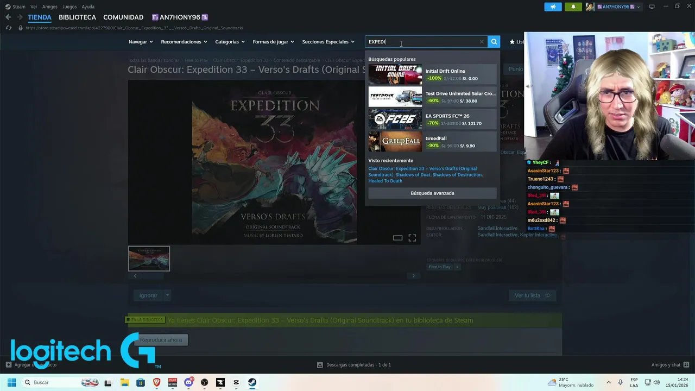Click the media strip left arrow

point(135,276)
